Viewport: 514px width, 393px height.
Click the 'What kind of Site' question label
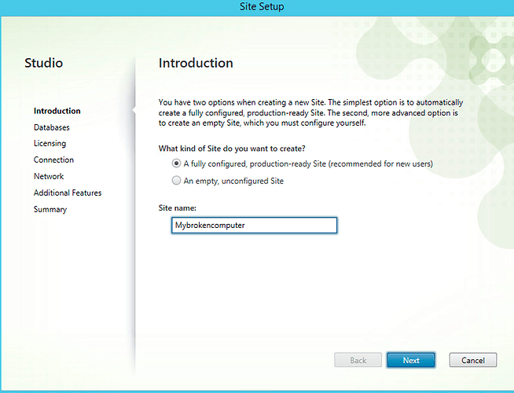click(x=232, y=149)
